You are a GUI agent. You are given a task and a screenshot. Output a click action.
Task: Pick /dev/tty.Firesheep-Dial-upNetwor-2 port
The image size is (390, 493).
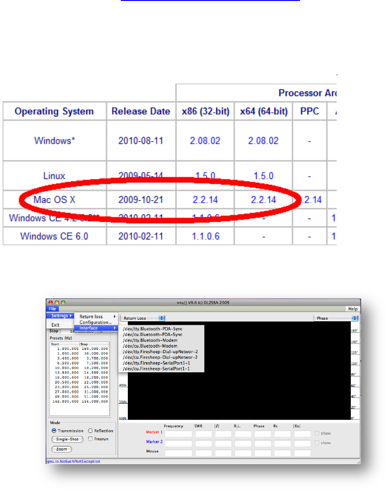point(160,351)
